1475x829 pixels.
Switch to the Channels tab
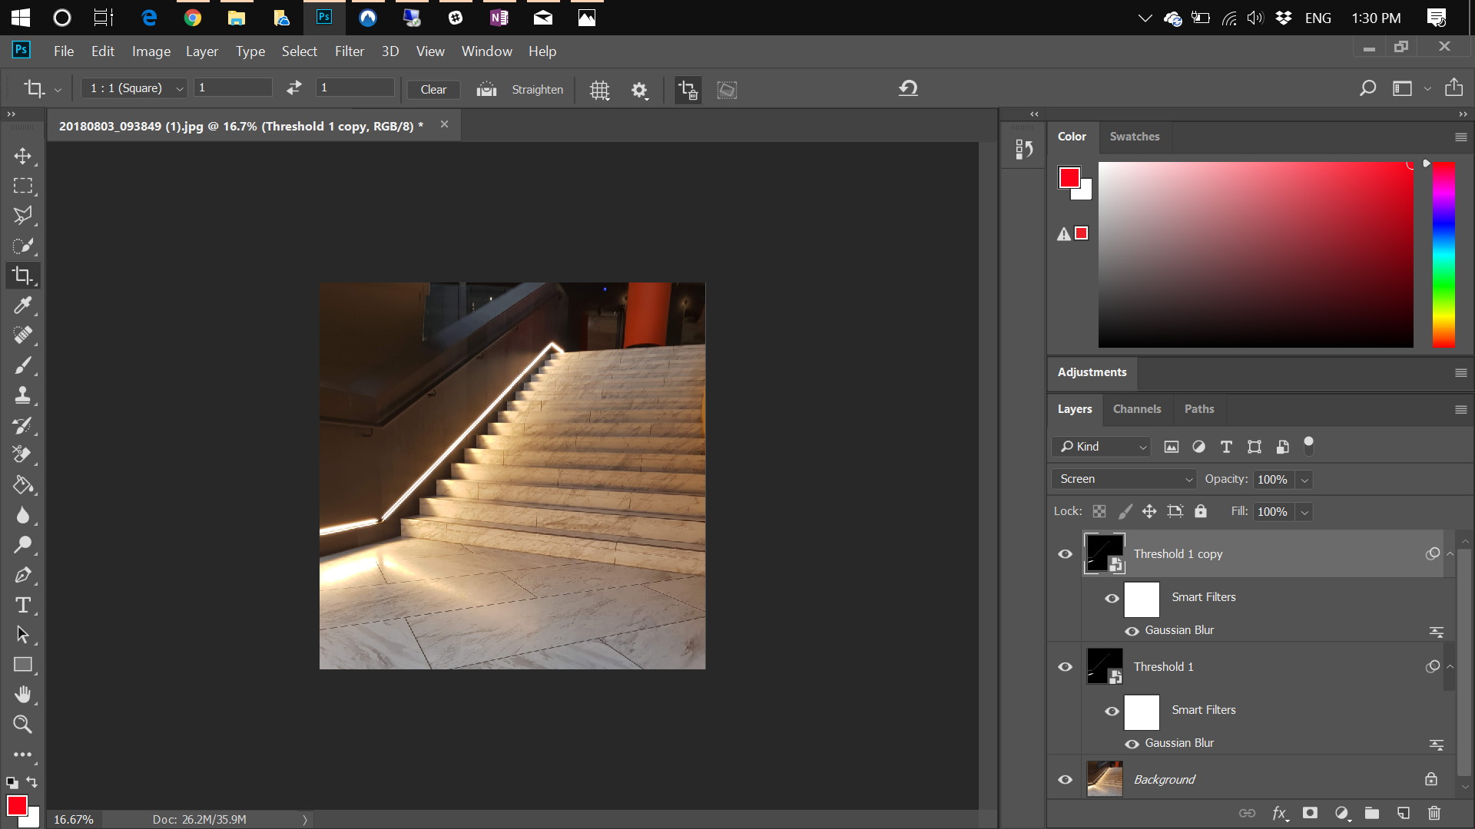point(1137,409)
